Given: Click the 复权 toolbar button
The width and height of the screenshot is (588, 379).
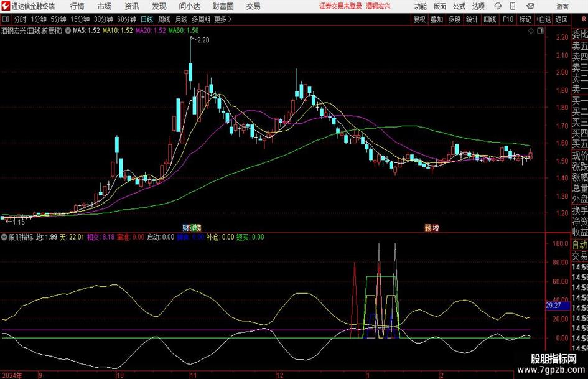Looking at the screenshot, I should (419, 19).
